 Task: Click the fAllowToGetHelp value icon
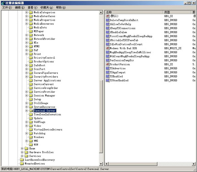pos(108,24)
